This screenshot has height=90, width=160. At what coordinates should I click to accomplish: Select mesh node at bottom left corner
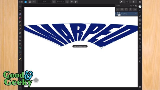(x=61, y=47)
